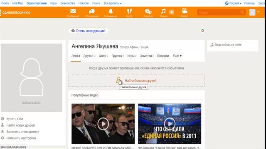Switch to the Фото tab
Image resolution: width=266 pixels, height=149 pixels.
103,56
